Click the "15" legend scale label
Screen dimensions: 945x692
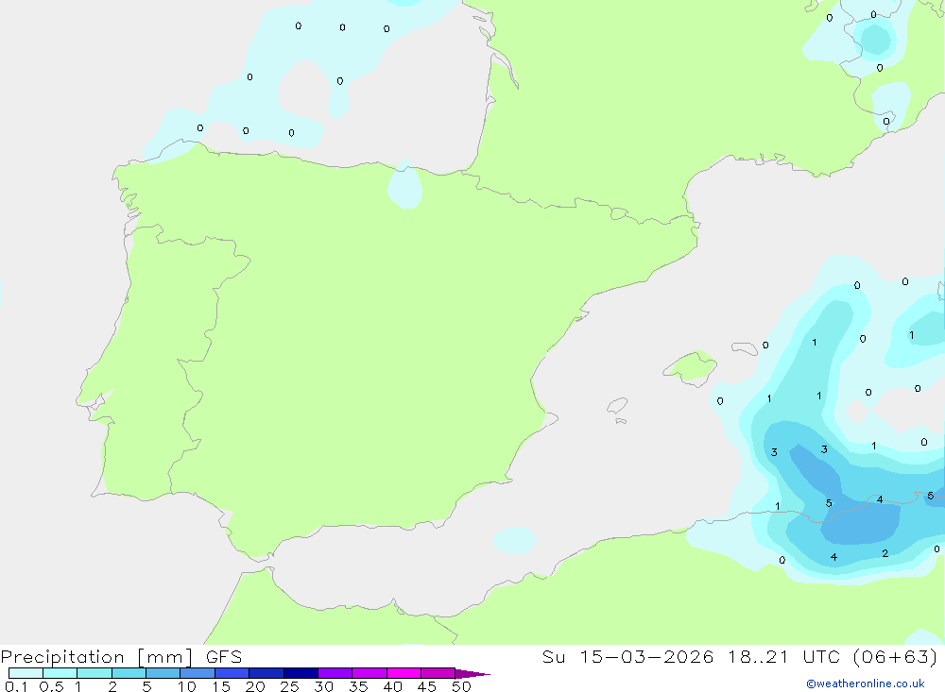[x=221, y=686]
